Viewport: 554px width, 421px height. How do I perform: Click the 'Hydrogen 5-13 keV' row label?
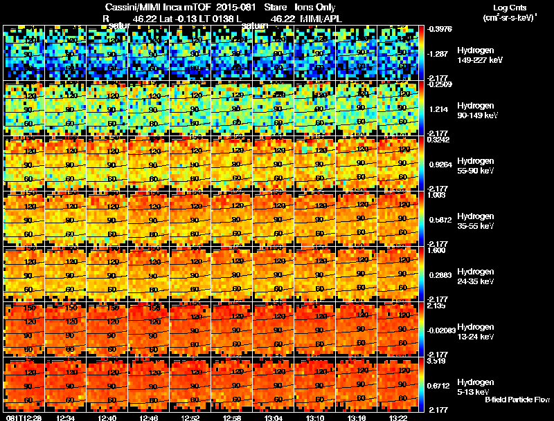coord(476,387)
